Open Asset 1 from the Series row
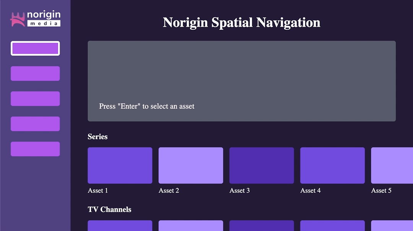 point(120,165)
